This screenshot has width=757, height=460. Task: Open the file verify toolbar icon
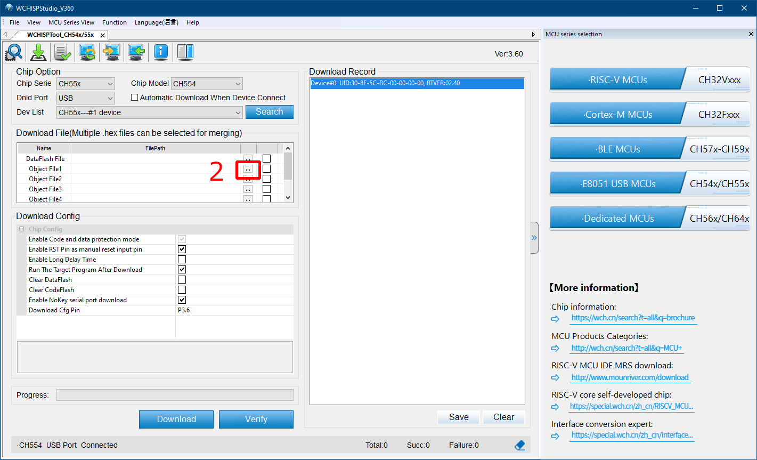click(x=62, y=52)
